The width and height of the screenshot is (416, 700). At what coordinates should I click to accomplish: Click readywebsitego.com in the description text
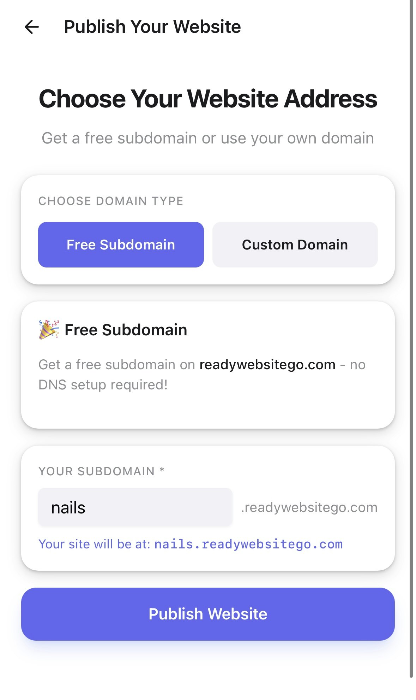[267, 364]
